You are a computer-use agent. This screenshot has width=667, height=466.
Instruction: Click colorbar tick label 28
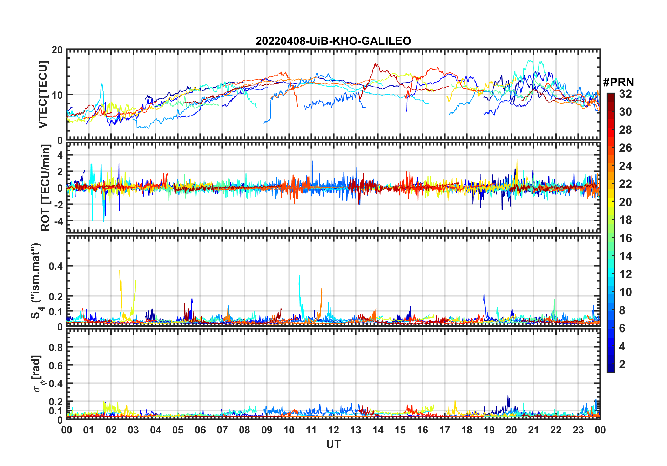pos(625,130)
